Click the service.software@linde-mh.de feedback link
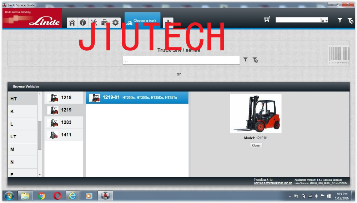This screenshot has width=357, height=203. pyautogui.click(x=273, y=183)
